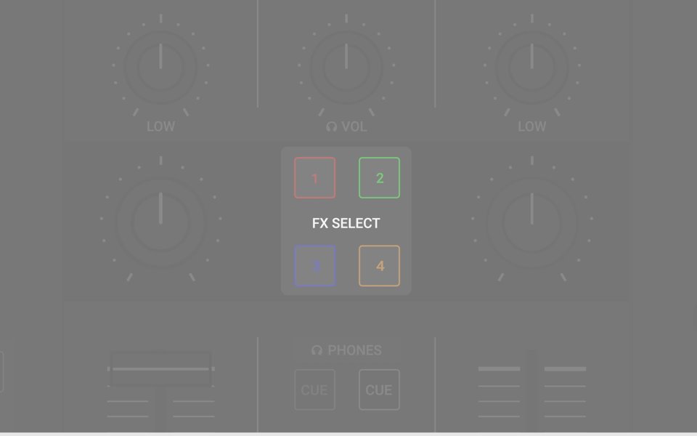Select FX slot 3 blue button
Image resolution: width=697 pixels, height=436 pixels.
[x=314, y=266]
